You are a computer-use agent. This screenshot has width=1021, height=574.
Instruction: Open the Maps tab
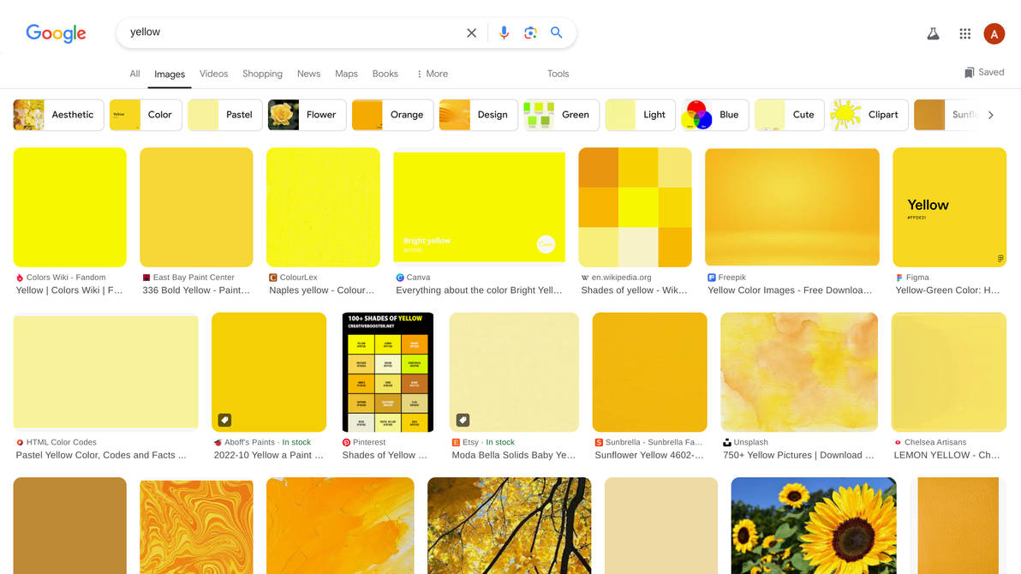[x=346, y=74]
